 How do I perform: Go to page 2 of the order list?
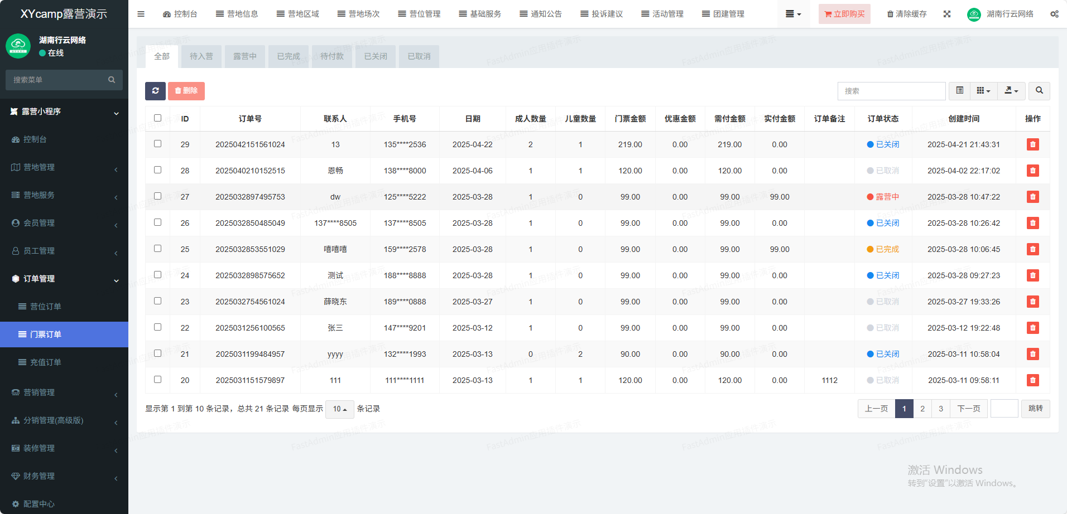point(922,409)
